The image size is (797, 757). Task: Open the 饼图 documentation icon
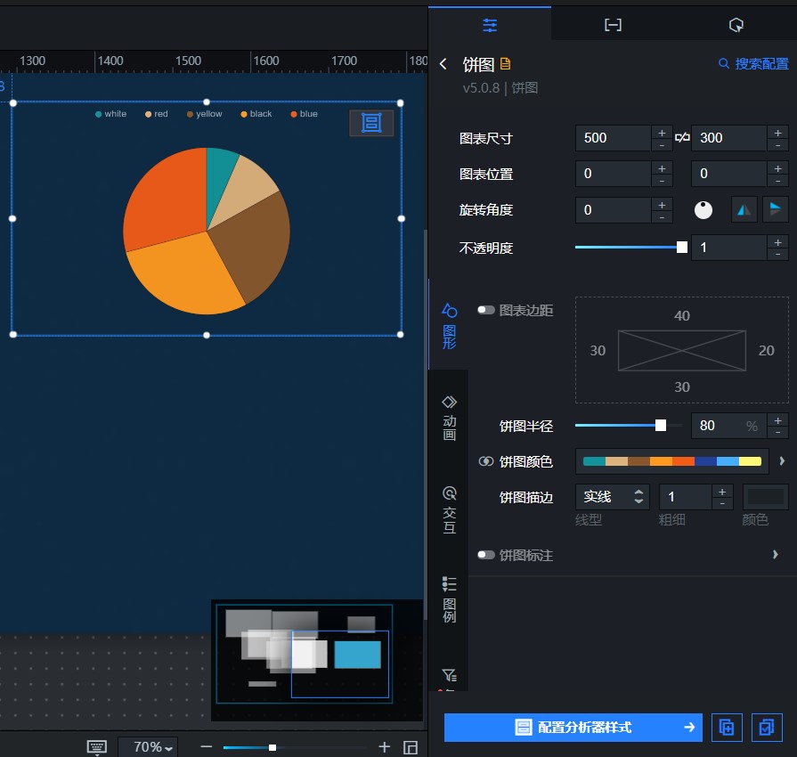(505, 63)
